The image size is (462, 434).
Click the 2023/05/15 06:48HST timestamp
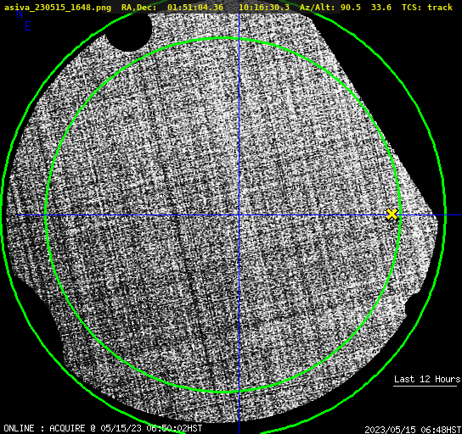pos(413,429)
